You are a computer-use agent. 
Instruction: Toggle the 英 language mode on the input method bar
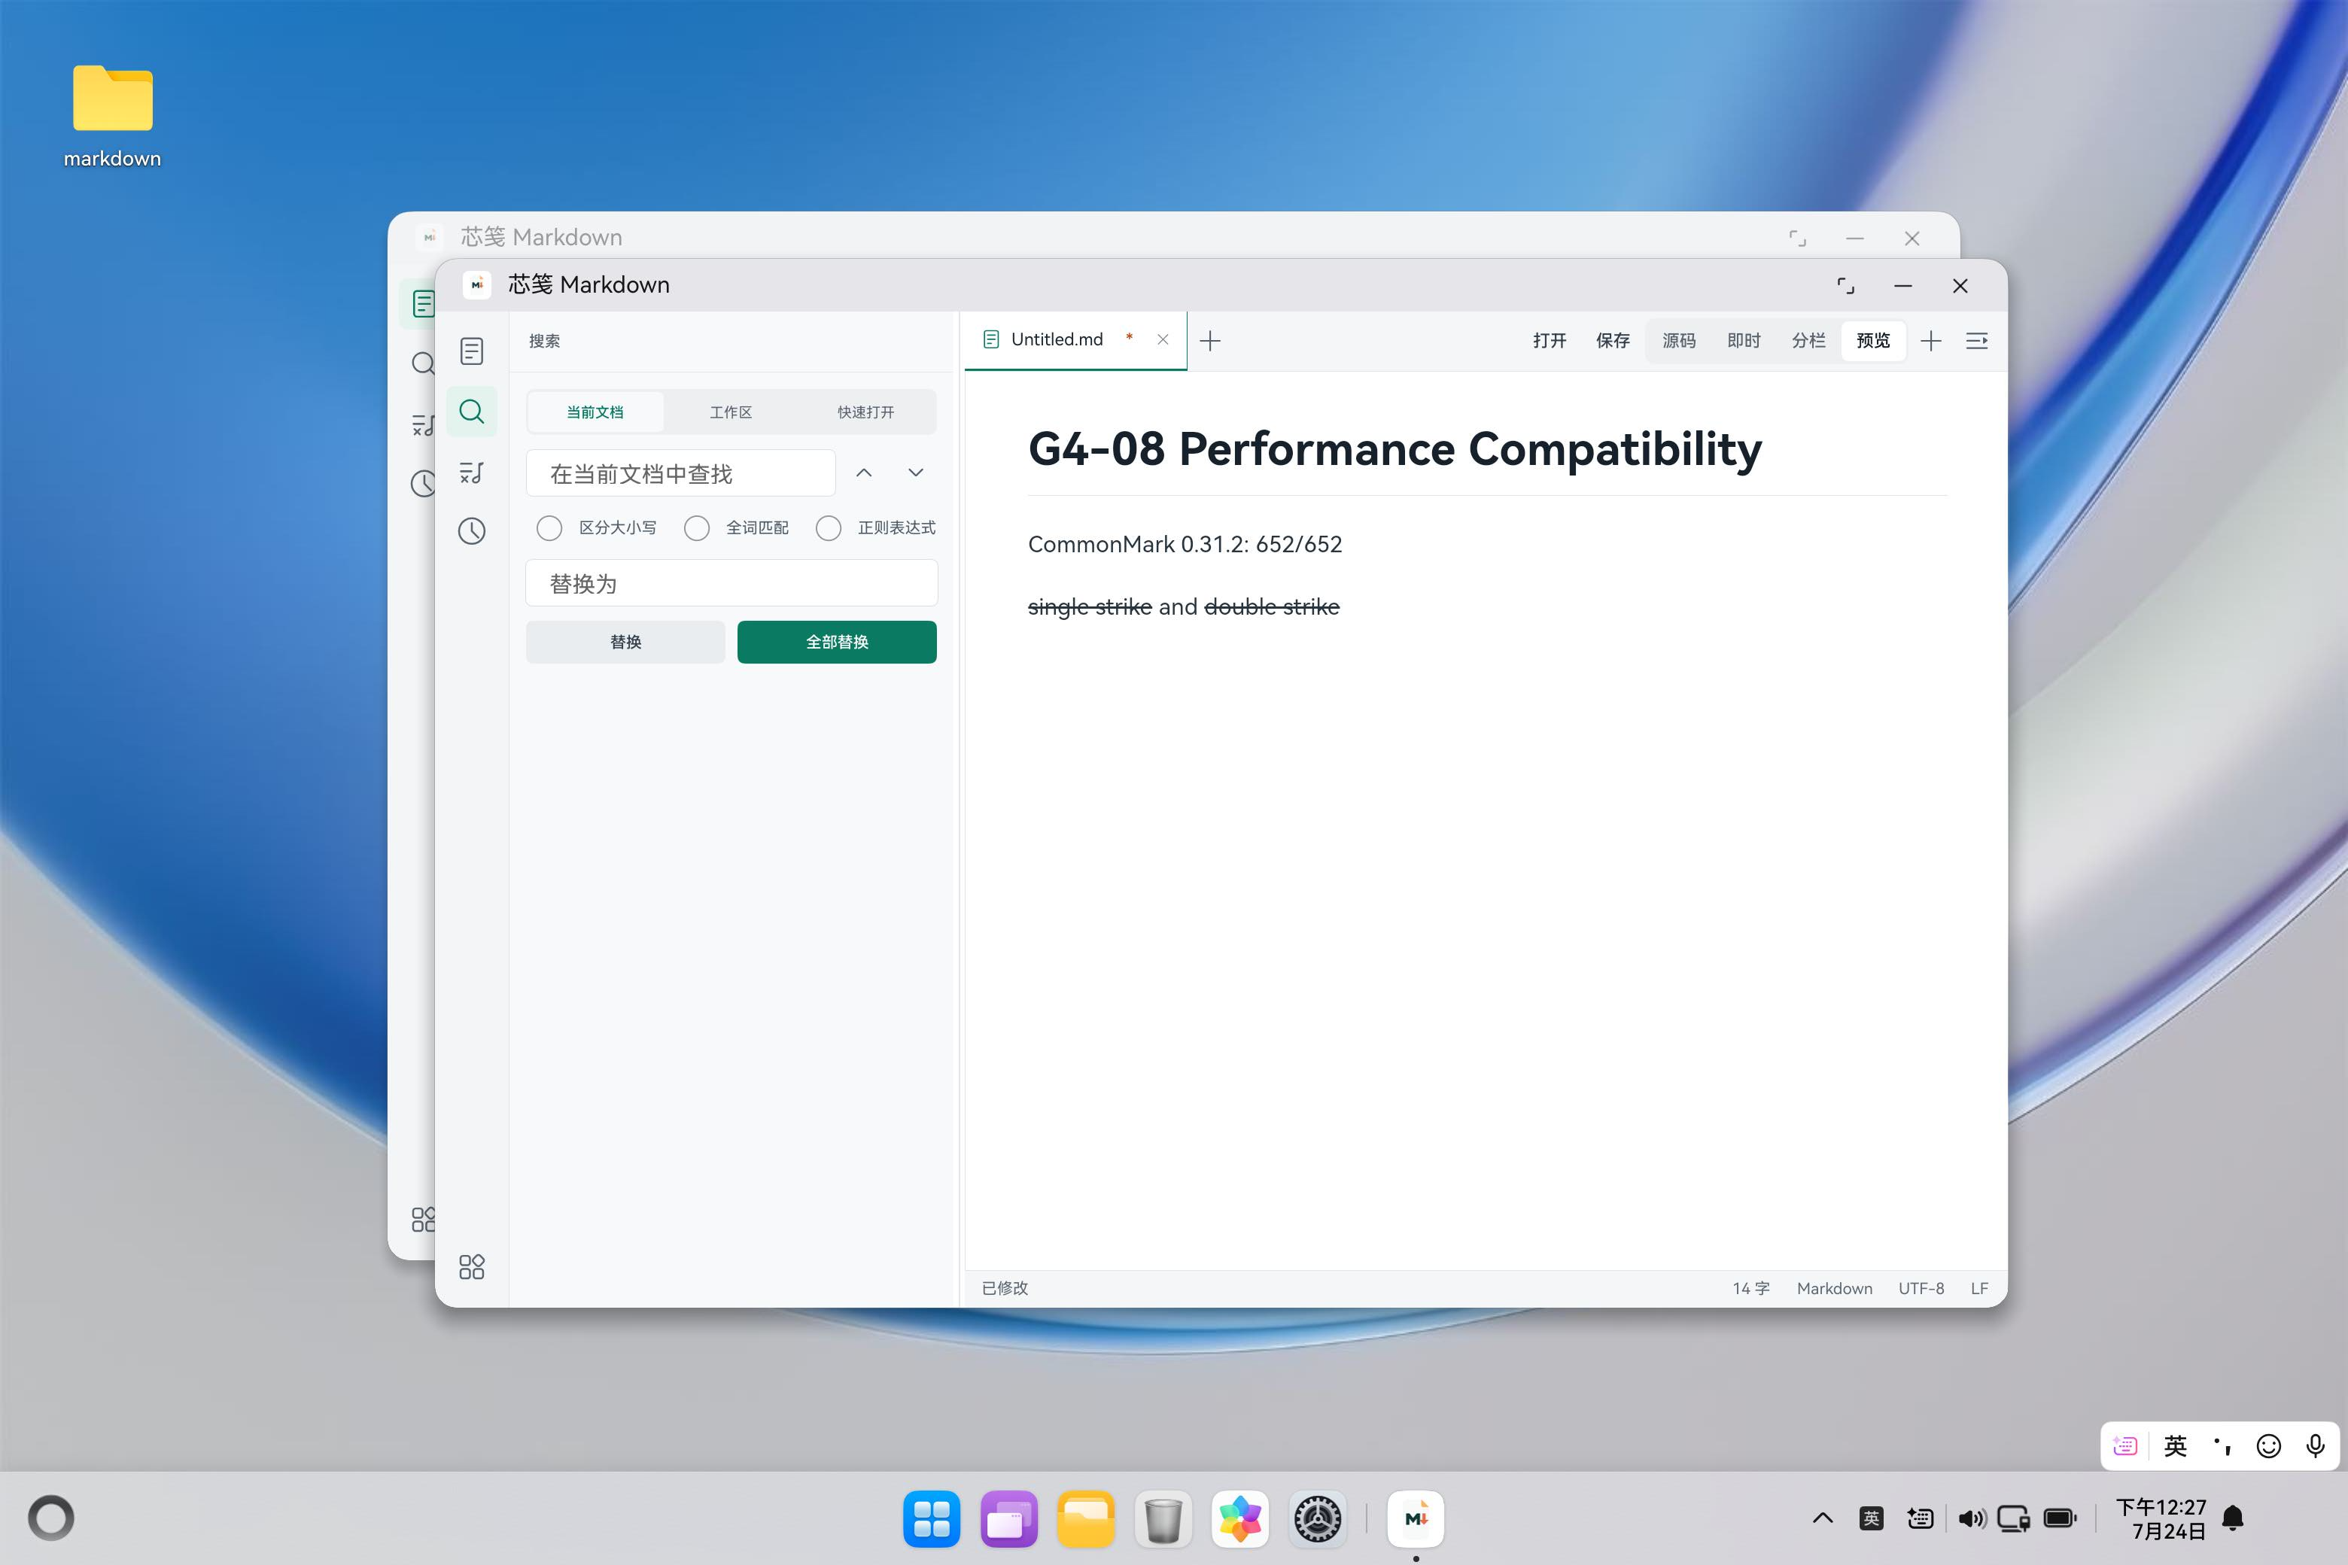point(2176,1446)
